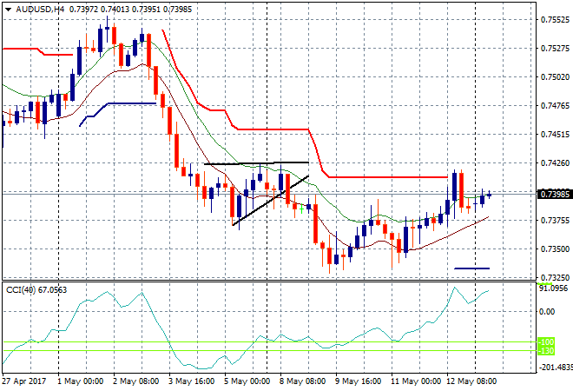Click the 5 May 00:00 time label

(247, 381)
